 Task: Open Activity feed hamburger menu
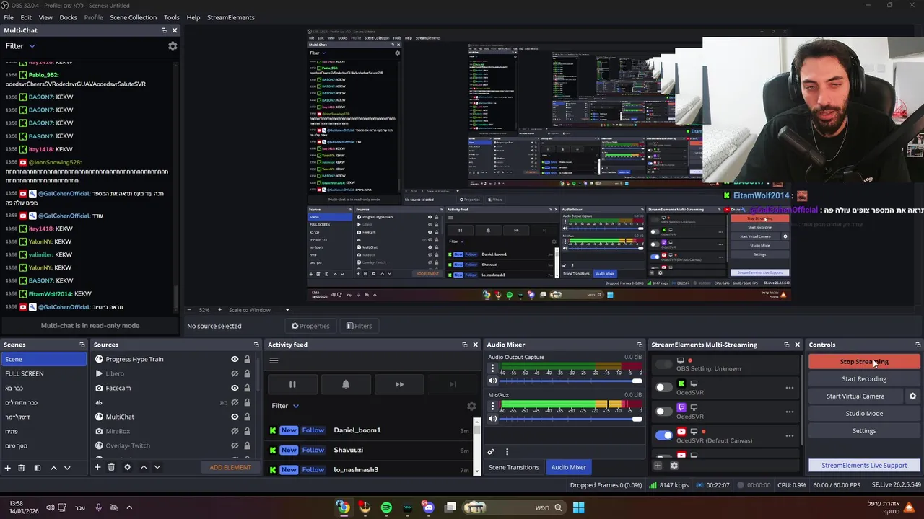click(274, 360)
